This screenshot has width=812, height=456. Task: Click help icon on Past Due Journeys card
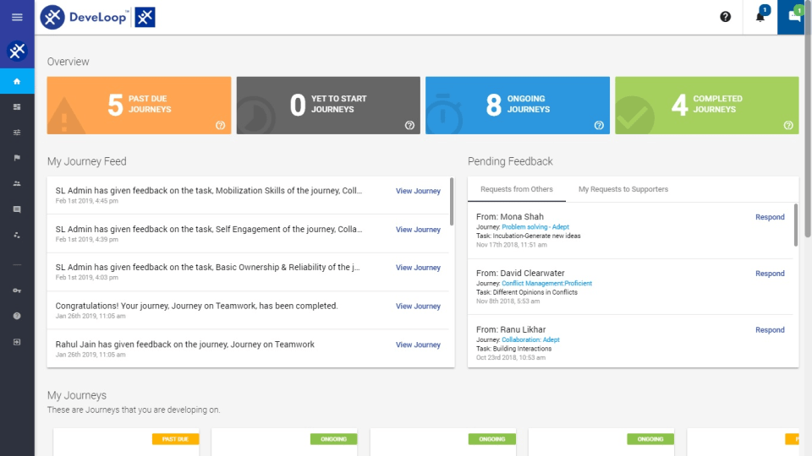point(220,125)
